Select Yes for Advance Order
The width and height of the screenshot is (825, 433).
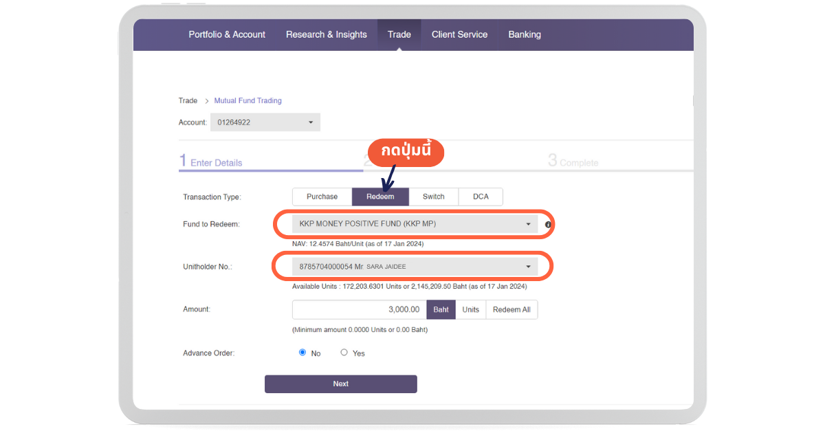344,353
